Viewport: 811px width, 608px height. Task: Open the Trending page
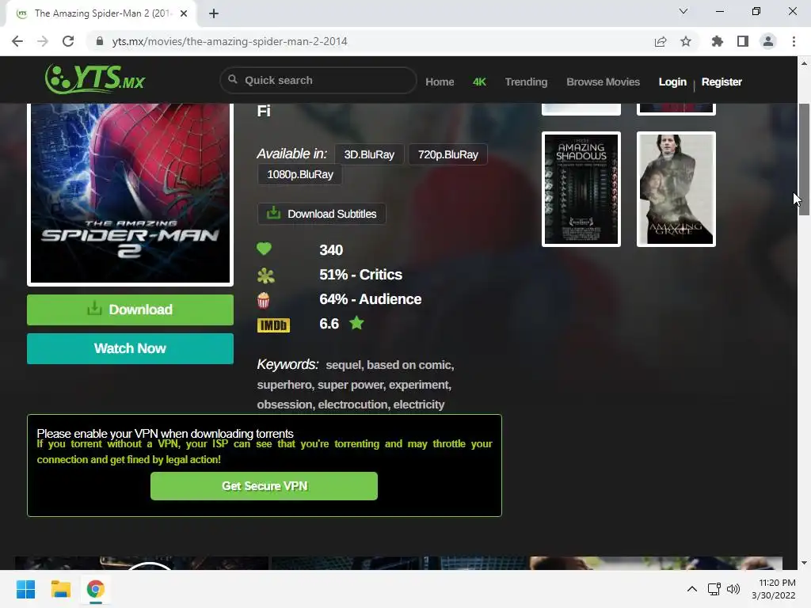[526, 82]
